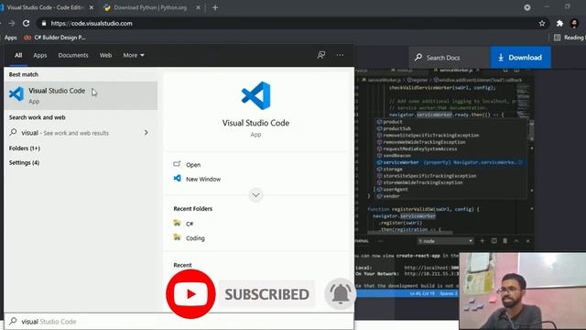586x330 pixels.
Task: Open the C# Builder Design bookmark
Action: tap(55, 38)
